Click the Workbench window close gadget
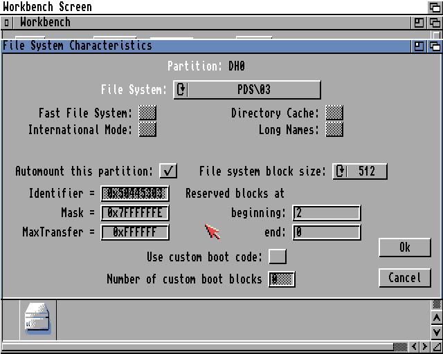This screenshot has width=443, height=354. point(8,23)
